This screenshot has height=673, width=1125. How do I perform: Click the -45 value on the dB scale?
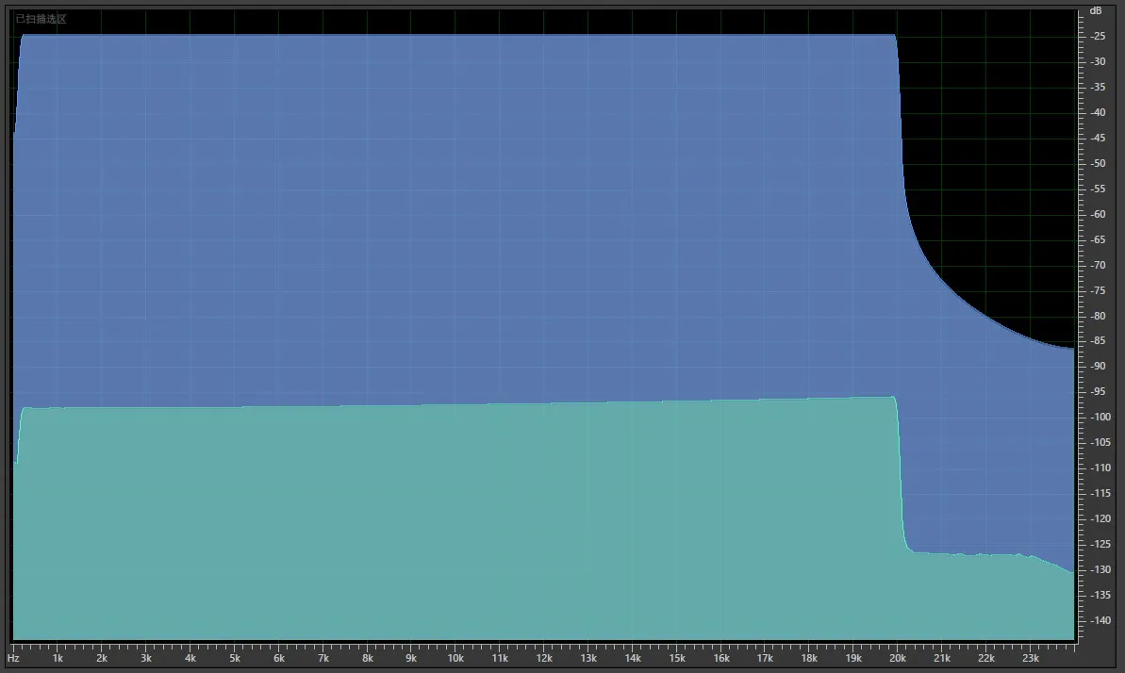click(x=1098, y=138)
